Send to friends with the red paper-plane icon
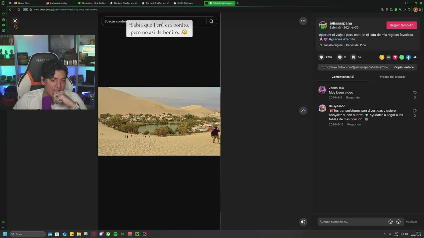Image resolution: width=424 pixels, height=238 pixels. click(395, 57)
